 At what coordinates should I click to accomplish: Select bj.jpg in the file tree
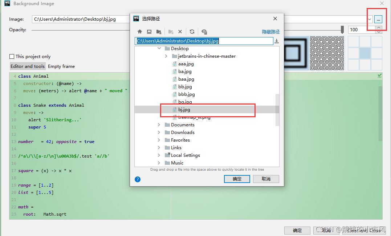[x=184, y=110]
